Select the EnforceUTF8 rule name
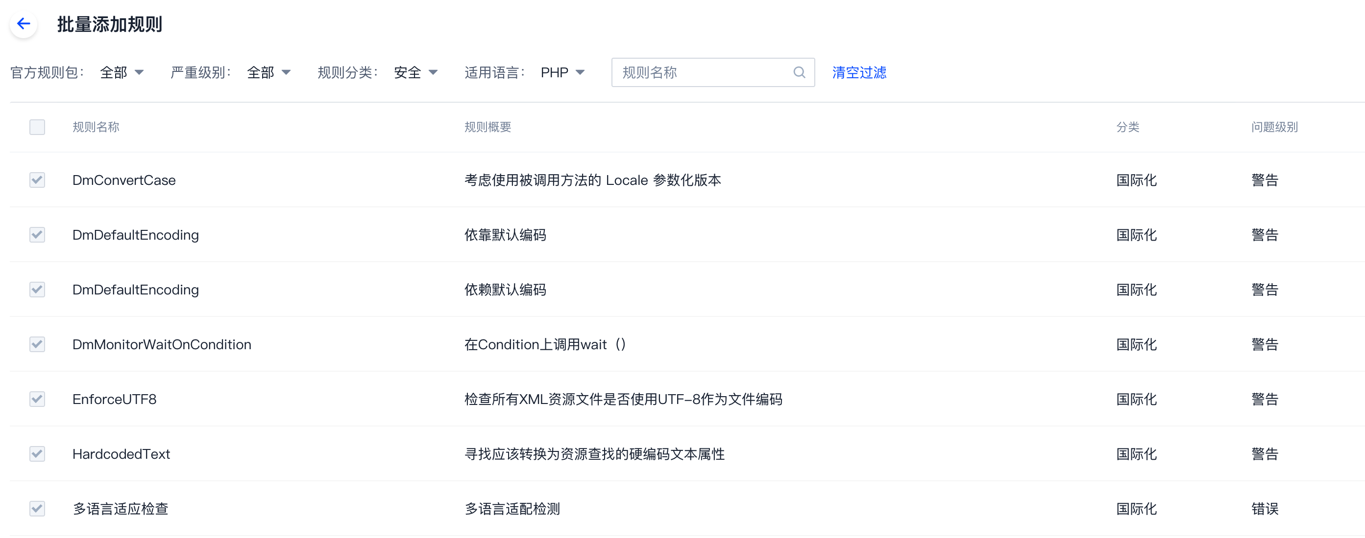1365x538 pixels. 115,400
